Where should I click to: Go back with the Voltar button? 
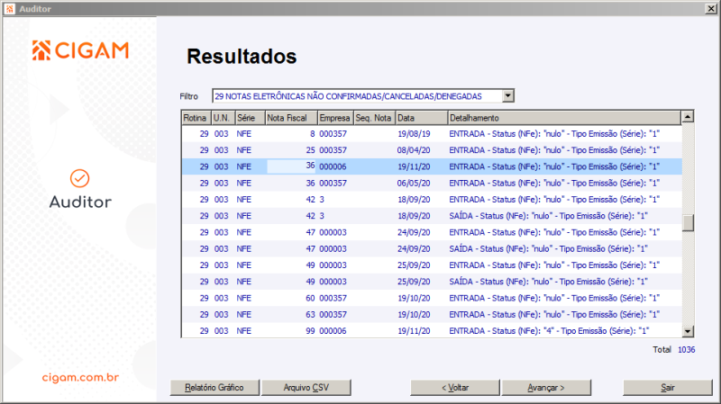pos(455,388)
